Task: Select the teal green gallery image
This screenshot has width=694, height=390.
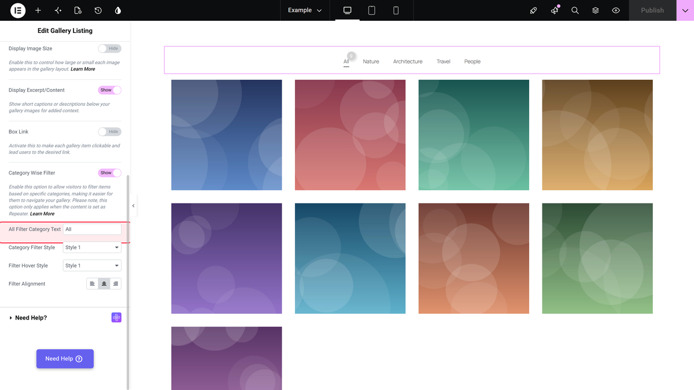Action: click(474, 135)
